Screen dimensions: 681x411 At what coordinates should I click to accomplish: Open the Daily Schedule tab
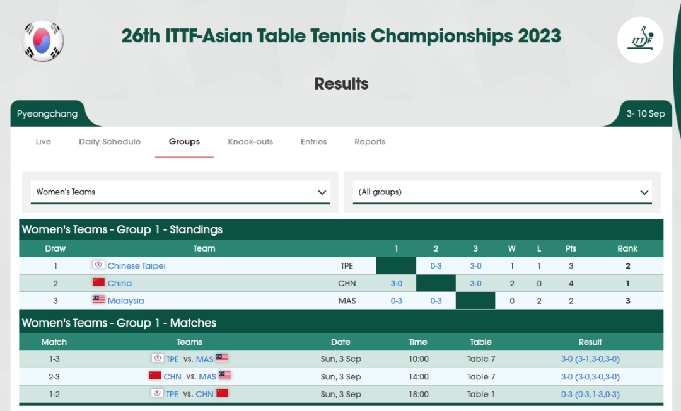[110, 142]
